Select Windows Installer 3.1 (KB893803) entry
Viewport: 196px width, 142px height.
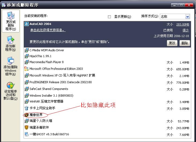[x=107, y=96]
